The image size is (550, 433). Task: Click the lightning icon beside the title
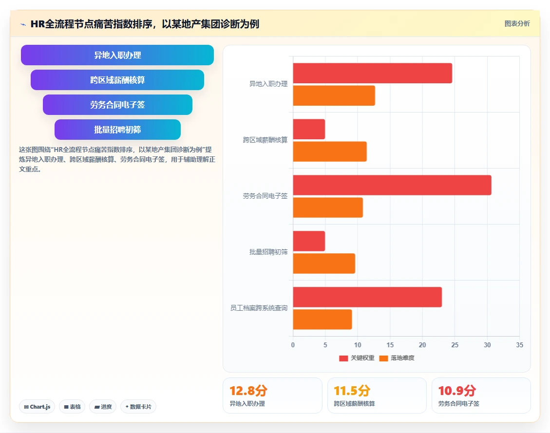23,24
